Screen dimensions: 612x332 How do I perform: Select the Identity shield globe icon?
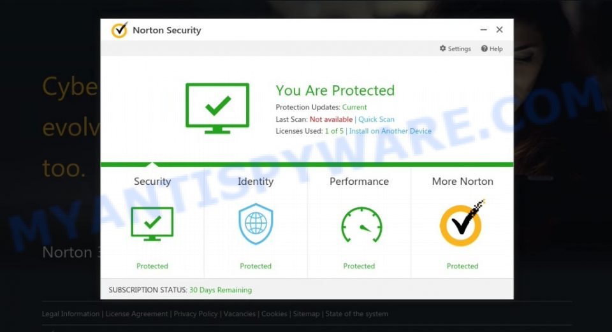pyautogui.click(x=256, y=224)
